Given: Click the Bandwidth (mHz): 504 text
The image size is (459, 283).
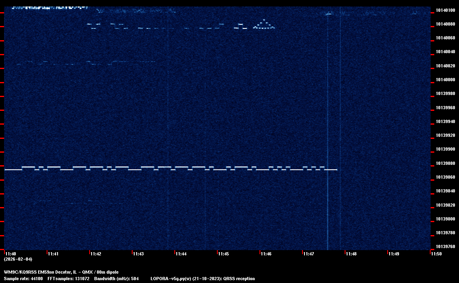Looking at the screenshot, I should (116, 279).
